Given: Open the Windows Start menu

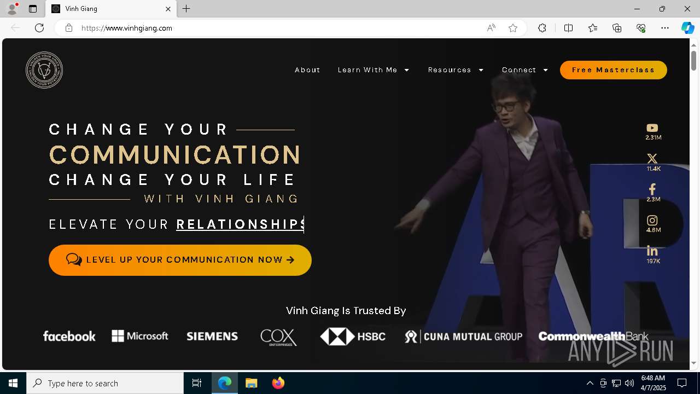Looking at the screenshot, I should pyautogui.click(x=13, y=383).
